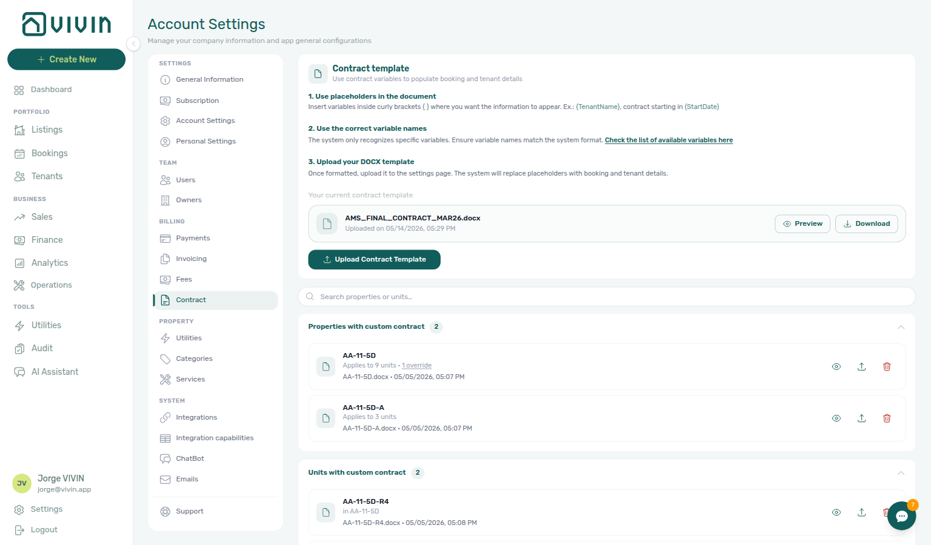Open the Fees settings
This screenshot has width=931, height=545.
coord(176,280)
